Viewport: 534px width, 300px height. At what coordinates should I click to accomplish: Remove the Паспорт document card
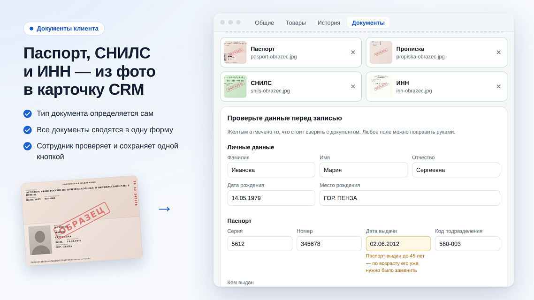click(353, 52)
